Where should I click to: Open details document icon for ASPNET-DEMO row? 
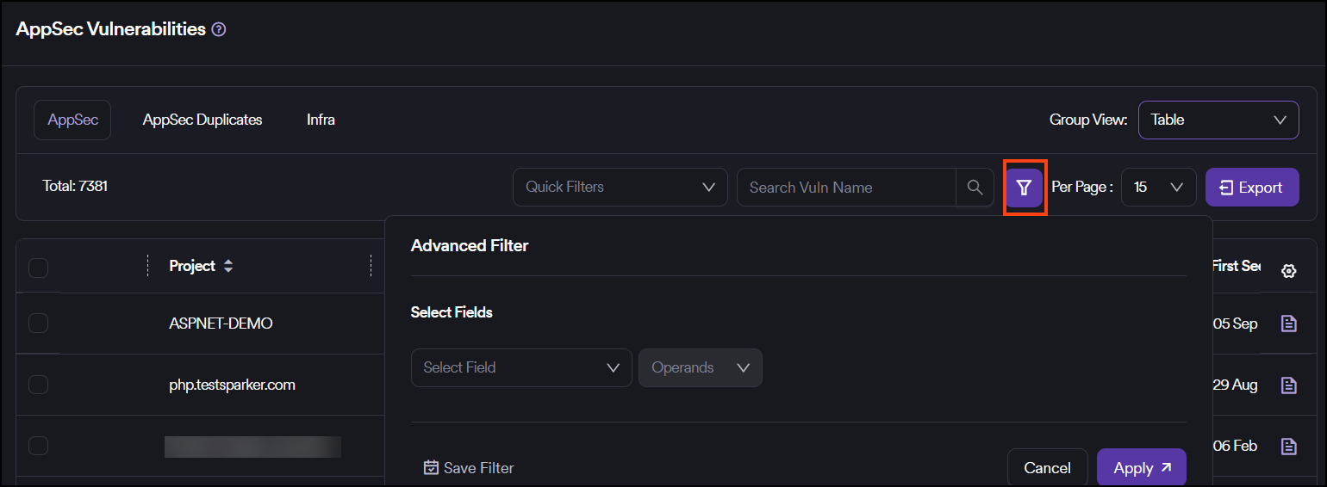pos(1288,324)
